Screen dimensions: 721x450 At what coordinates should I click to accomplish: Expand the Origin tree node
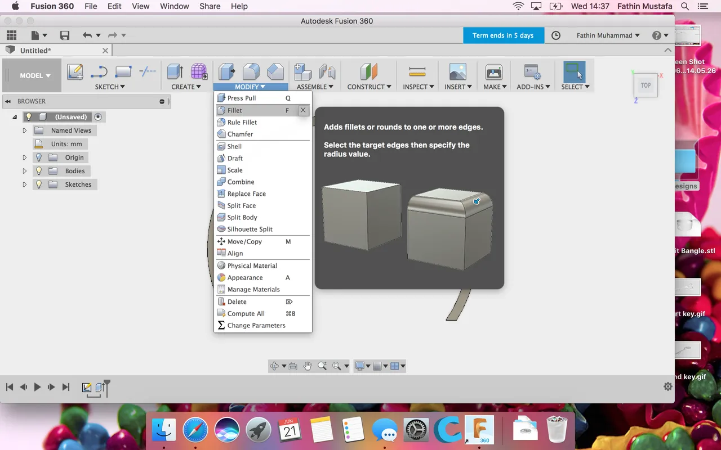(24, 157)
